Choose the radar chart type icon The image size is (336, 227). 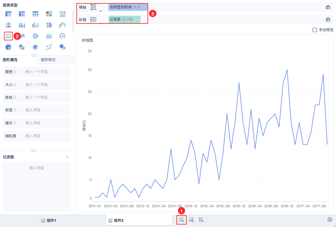click(x=35, y=36)
